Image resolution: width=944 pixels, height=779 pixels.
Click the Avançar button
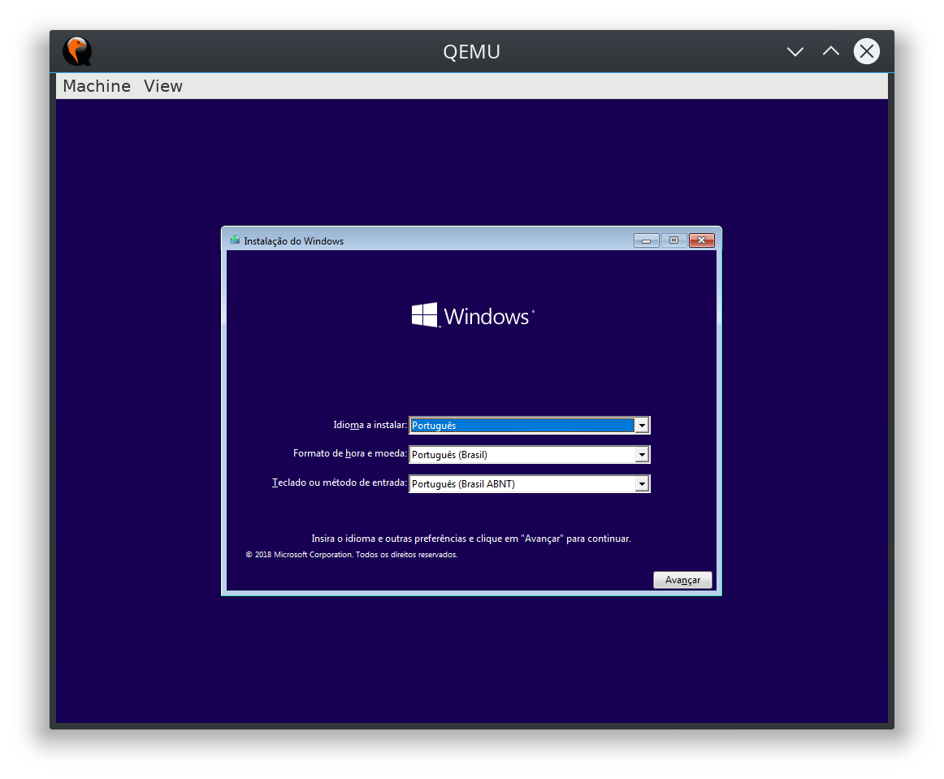[682, 579]
